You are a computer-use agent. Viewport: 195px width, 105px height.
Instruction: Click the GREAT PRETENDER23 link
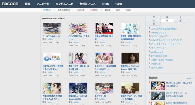point(176,103)
